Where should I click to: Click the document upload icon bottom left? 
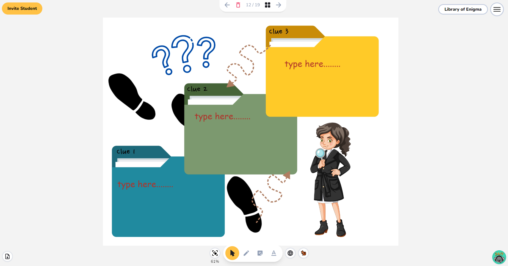point(7,256)
